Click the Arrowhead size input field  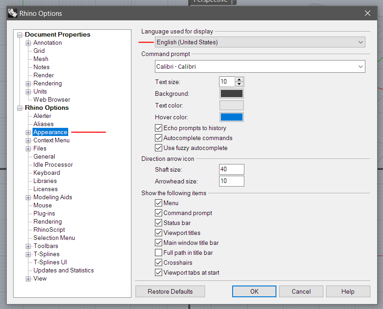click(x=232, y=181)
